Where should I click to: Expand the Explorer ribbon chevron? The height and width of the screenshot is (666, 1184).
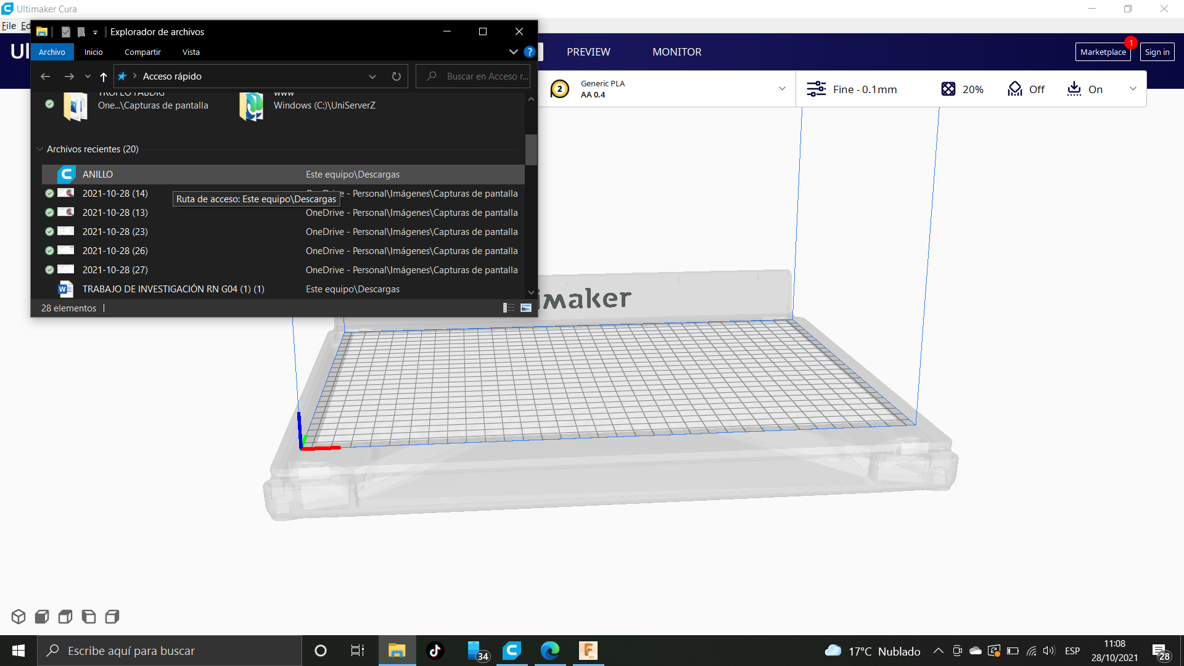point(513,52)
